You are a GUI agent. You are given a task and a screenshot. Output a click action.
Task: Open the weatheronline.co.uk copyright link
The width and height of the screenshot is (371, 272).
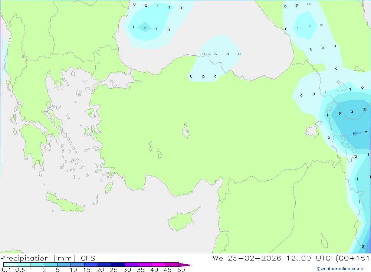(x=340, y=269)
